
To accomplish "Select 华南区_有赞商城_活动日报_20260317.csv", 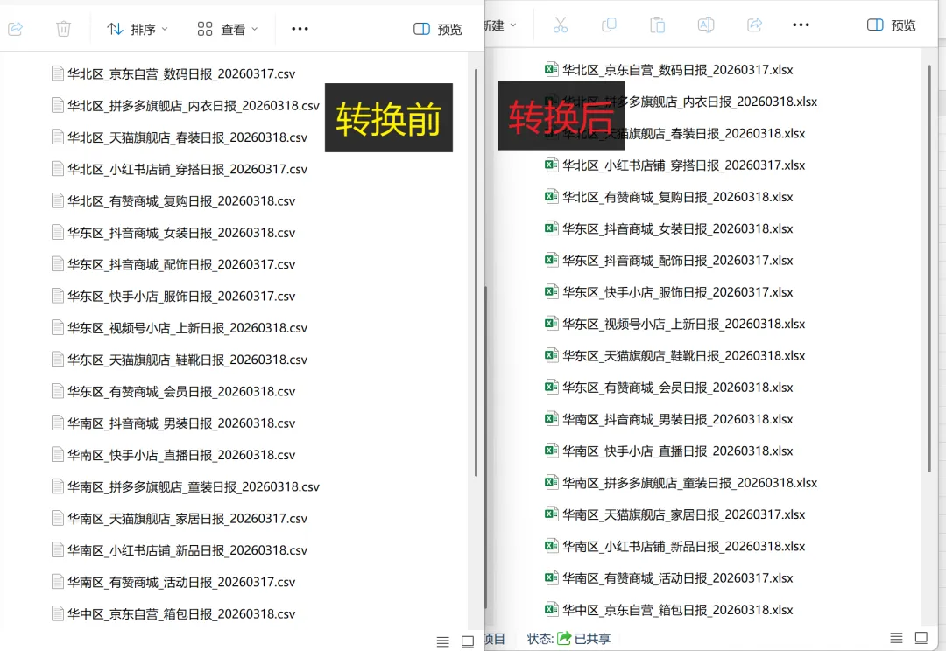I will coord(173,582).
